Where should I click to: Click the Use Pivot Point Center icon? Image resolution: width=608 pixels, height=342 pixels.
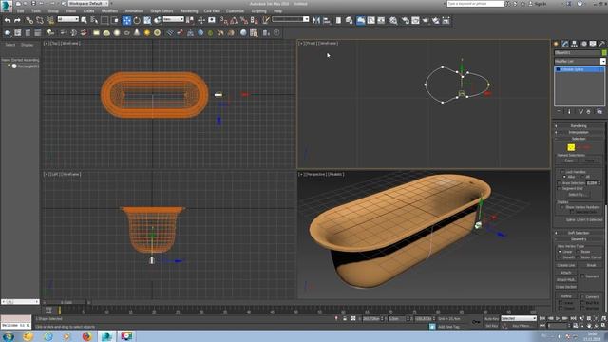tap(190, 20)
